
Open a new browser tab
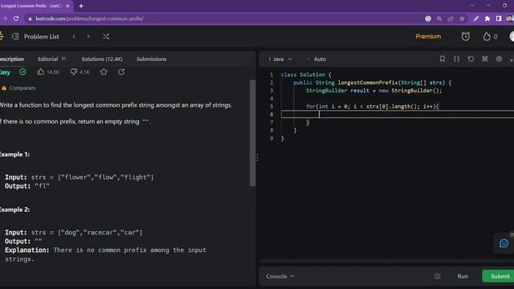click(81, 6)
